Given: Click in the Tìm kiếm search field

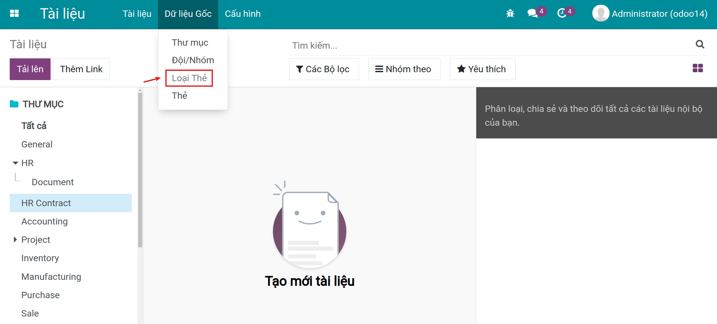Looking at the screenshot, I should 490,45.
